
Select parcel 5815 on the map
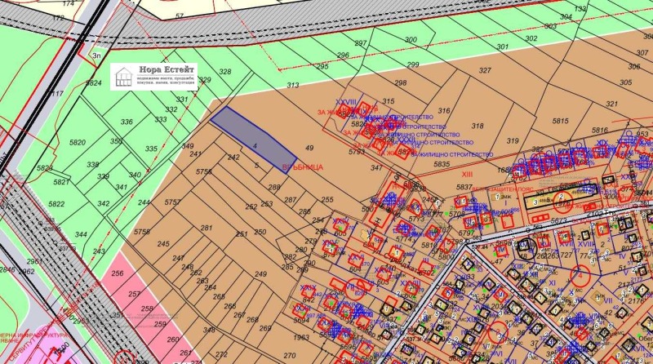pyautogui.click(x=560, y=121)
